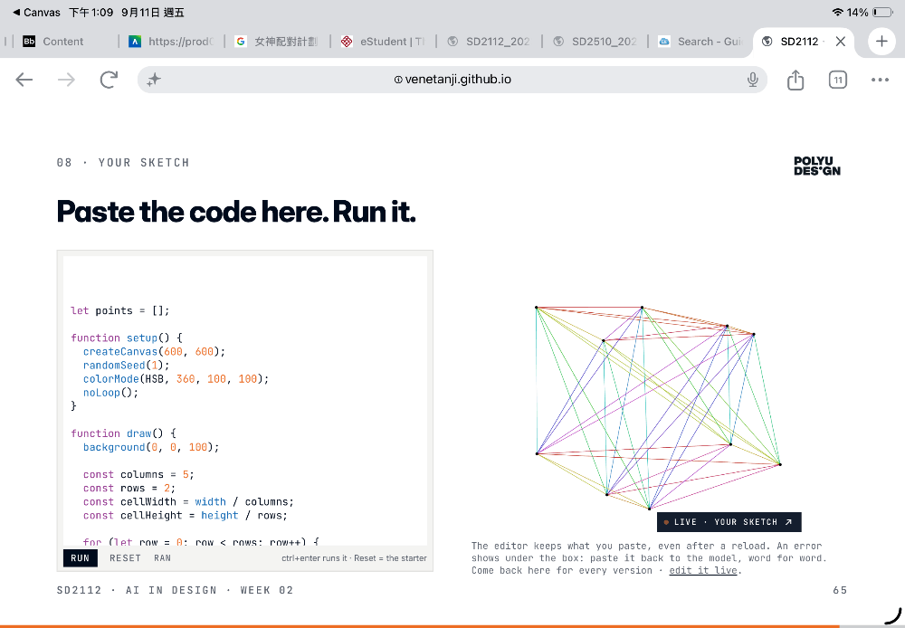
Task: Close the active SD2112 tab
Action: 841,42
